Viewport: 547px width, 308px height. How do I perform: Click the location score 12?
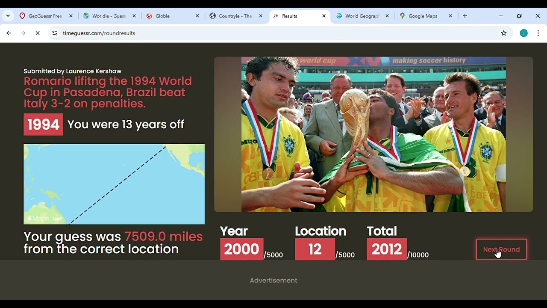(315, 249)
